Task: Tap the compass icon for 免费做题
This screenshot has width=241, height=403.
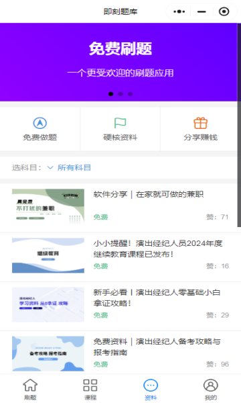Action: click(x=40, y=123)
